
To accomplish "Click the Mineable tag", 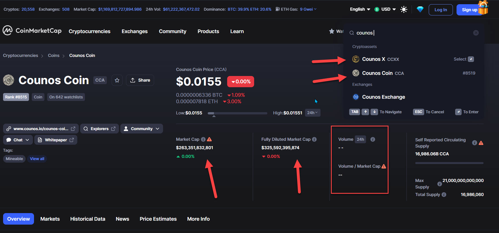I will pyautogui.click(x=14, y=159).
